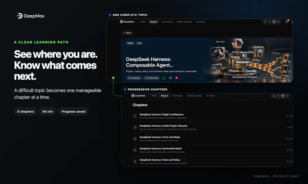Open the notification bell in the topic panel
Viewport: 308px width, 184px height.
(286, 22)
